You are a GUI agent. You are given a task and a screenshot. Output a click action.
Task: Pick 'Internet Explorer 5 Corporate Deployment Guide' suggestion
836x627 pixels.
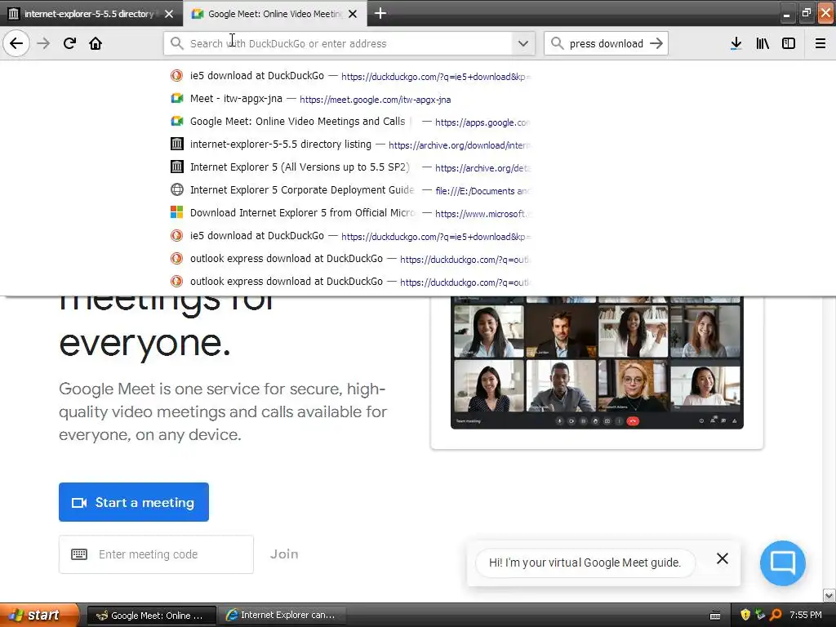pyautogui.click(x=350, y=190)
